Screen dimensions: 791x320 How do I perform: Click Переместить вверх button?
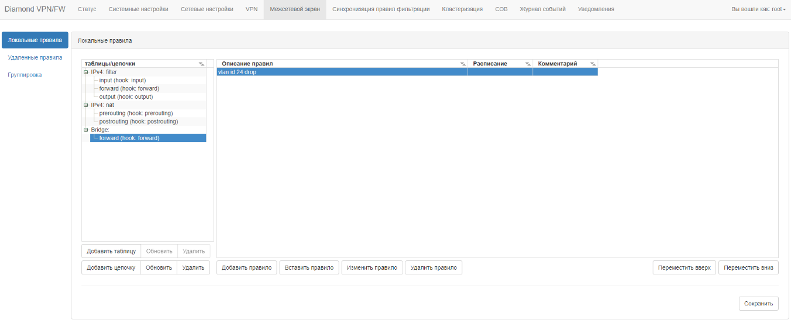[684, 267]
